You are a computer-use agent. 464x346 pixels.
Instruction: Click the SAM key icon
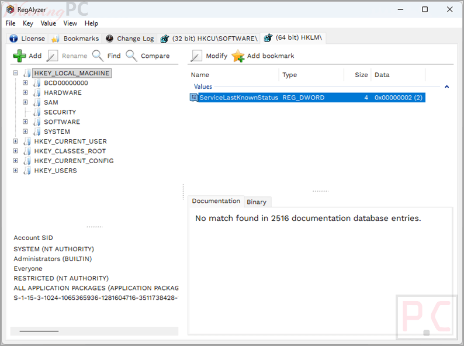[x=37, y=102]
